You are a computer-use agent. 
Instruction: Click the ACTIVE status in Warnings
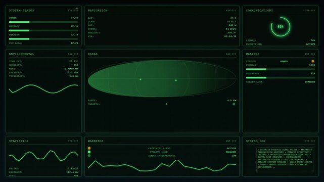(x=232, y=148)
